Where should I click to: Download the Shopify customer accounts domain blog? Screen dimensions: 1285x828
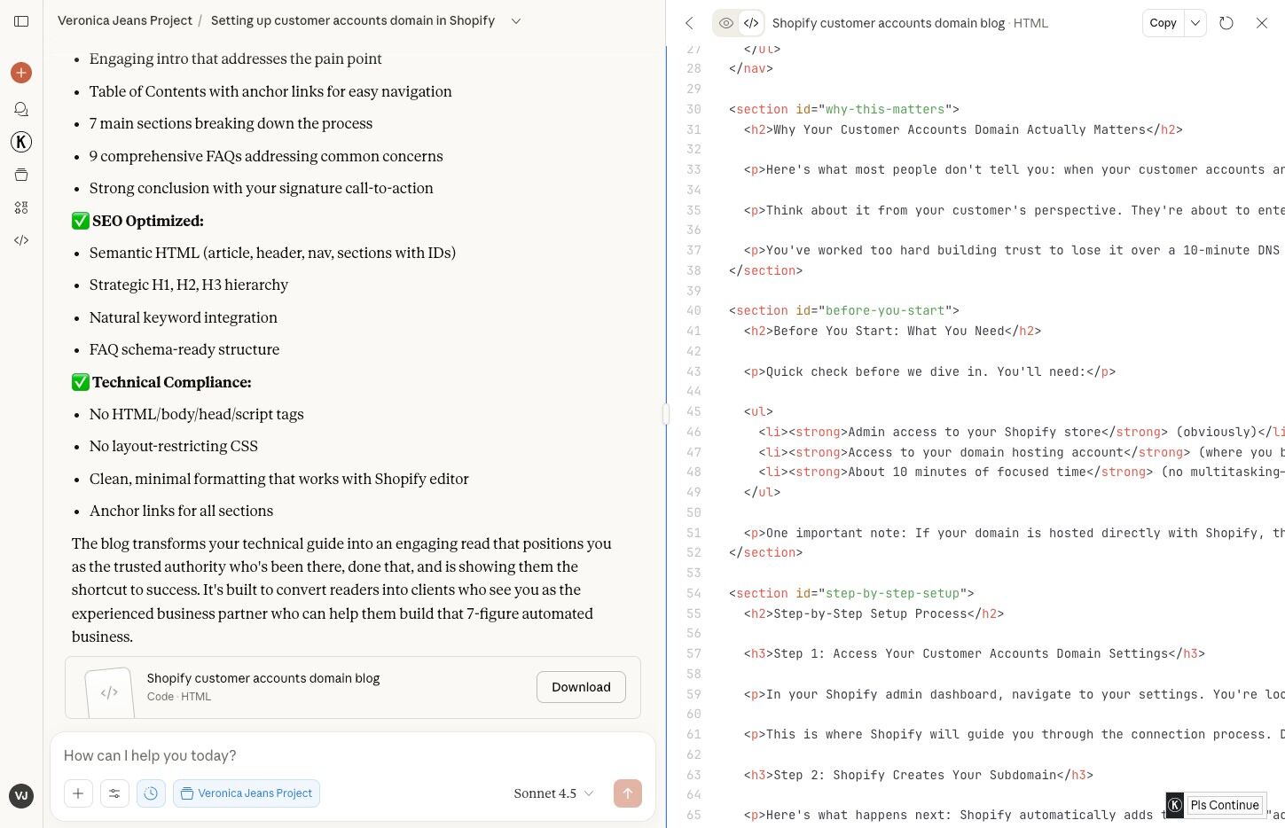[581, 687]
